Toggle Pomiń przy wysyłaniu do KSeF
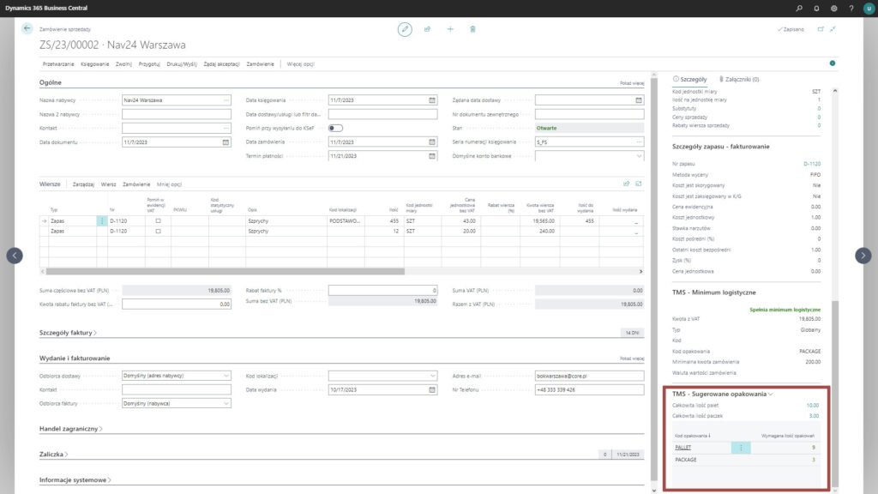 coord(335,129)
